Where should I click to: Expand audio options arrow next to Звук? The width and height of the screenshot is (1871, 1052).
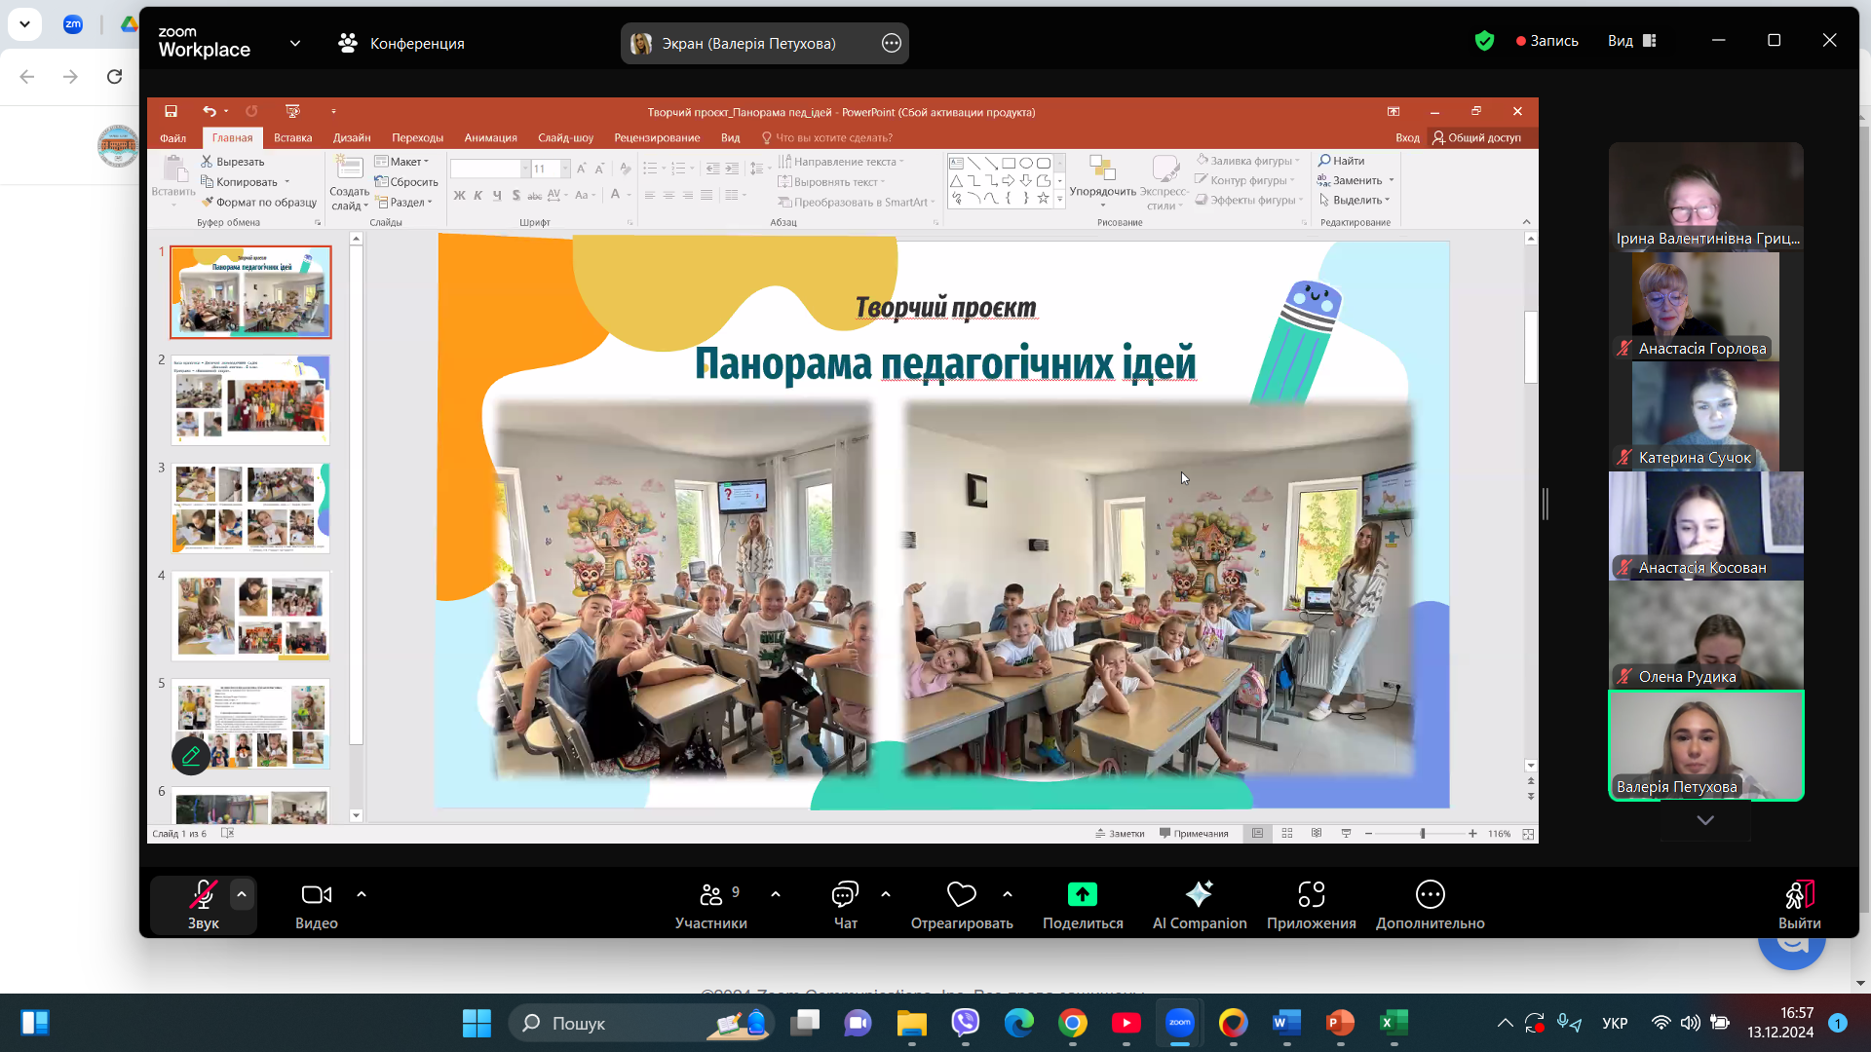click(242, 893)
